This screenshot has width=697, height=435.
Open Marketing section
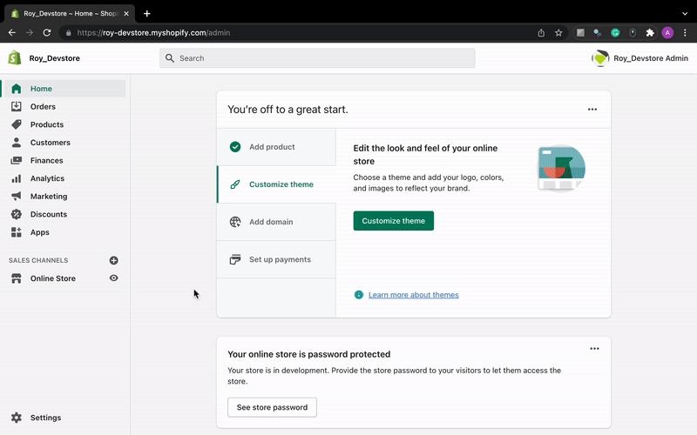(x=49, y=197)
